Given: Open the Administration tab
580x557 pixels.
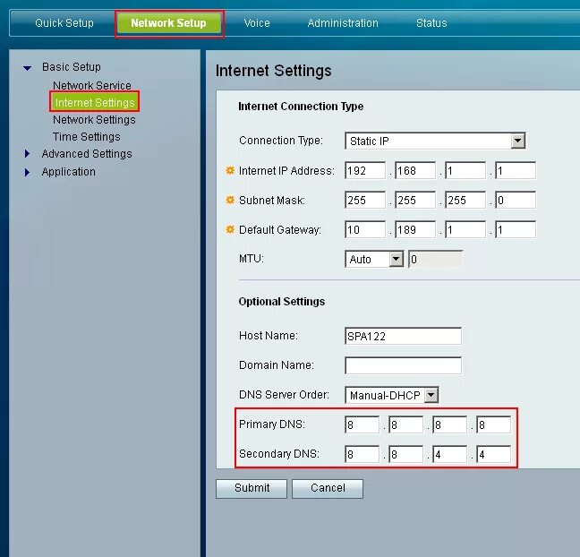Looking at the screenshot, I should tap(343, 23).
